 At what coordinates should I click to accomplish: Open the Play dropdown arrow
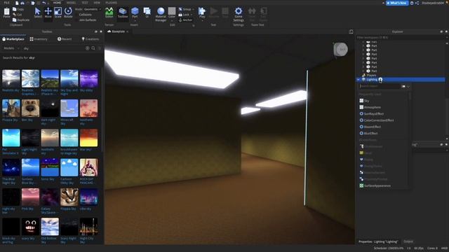tap(202, 20)
